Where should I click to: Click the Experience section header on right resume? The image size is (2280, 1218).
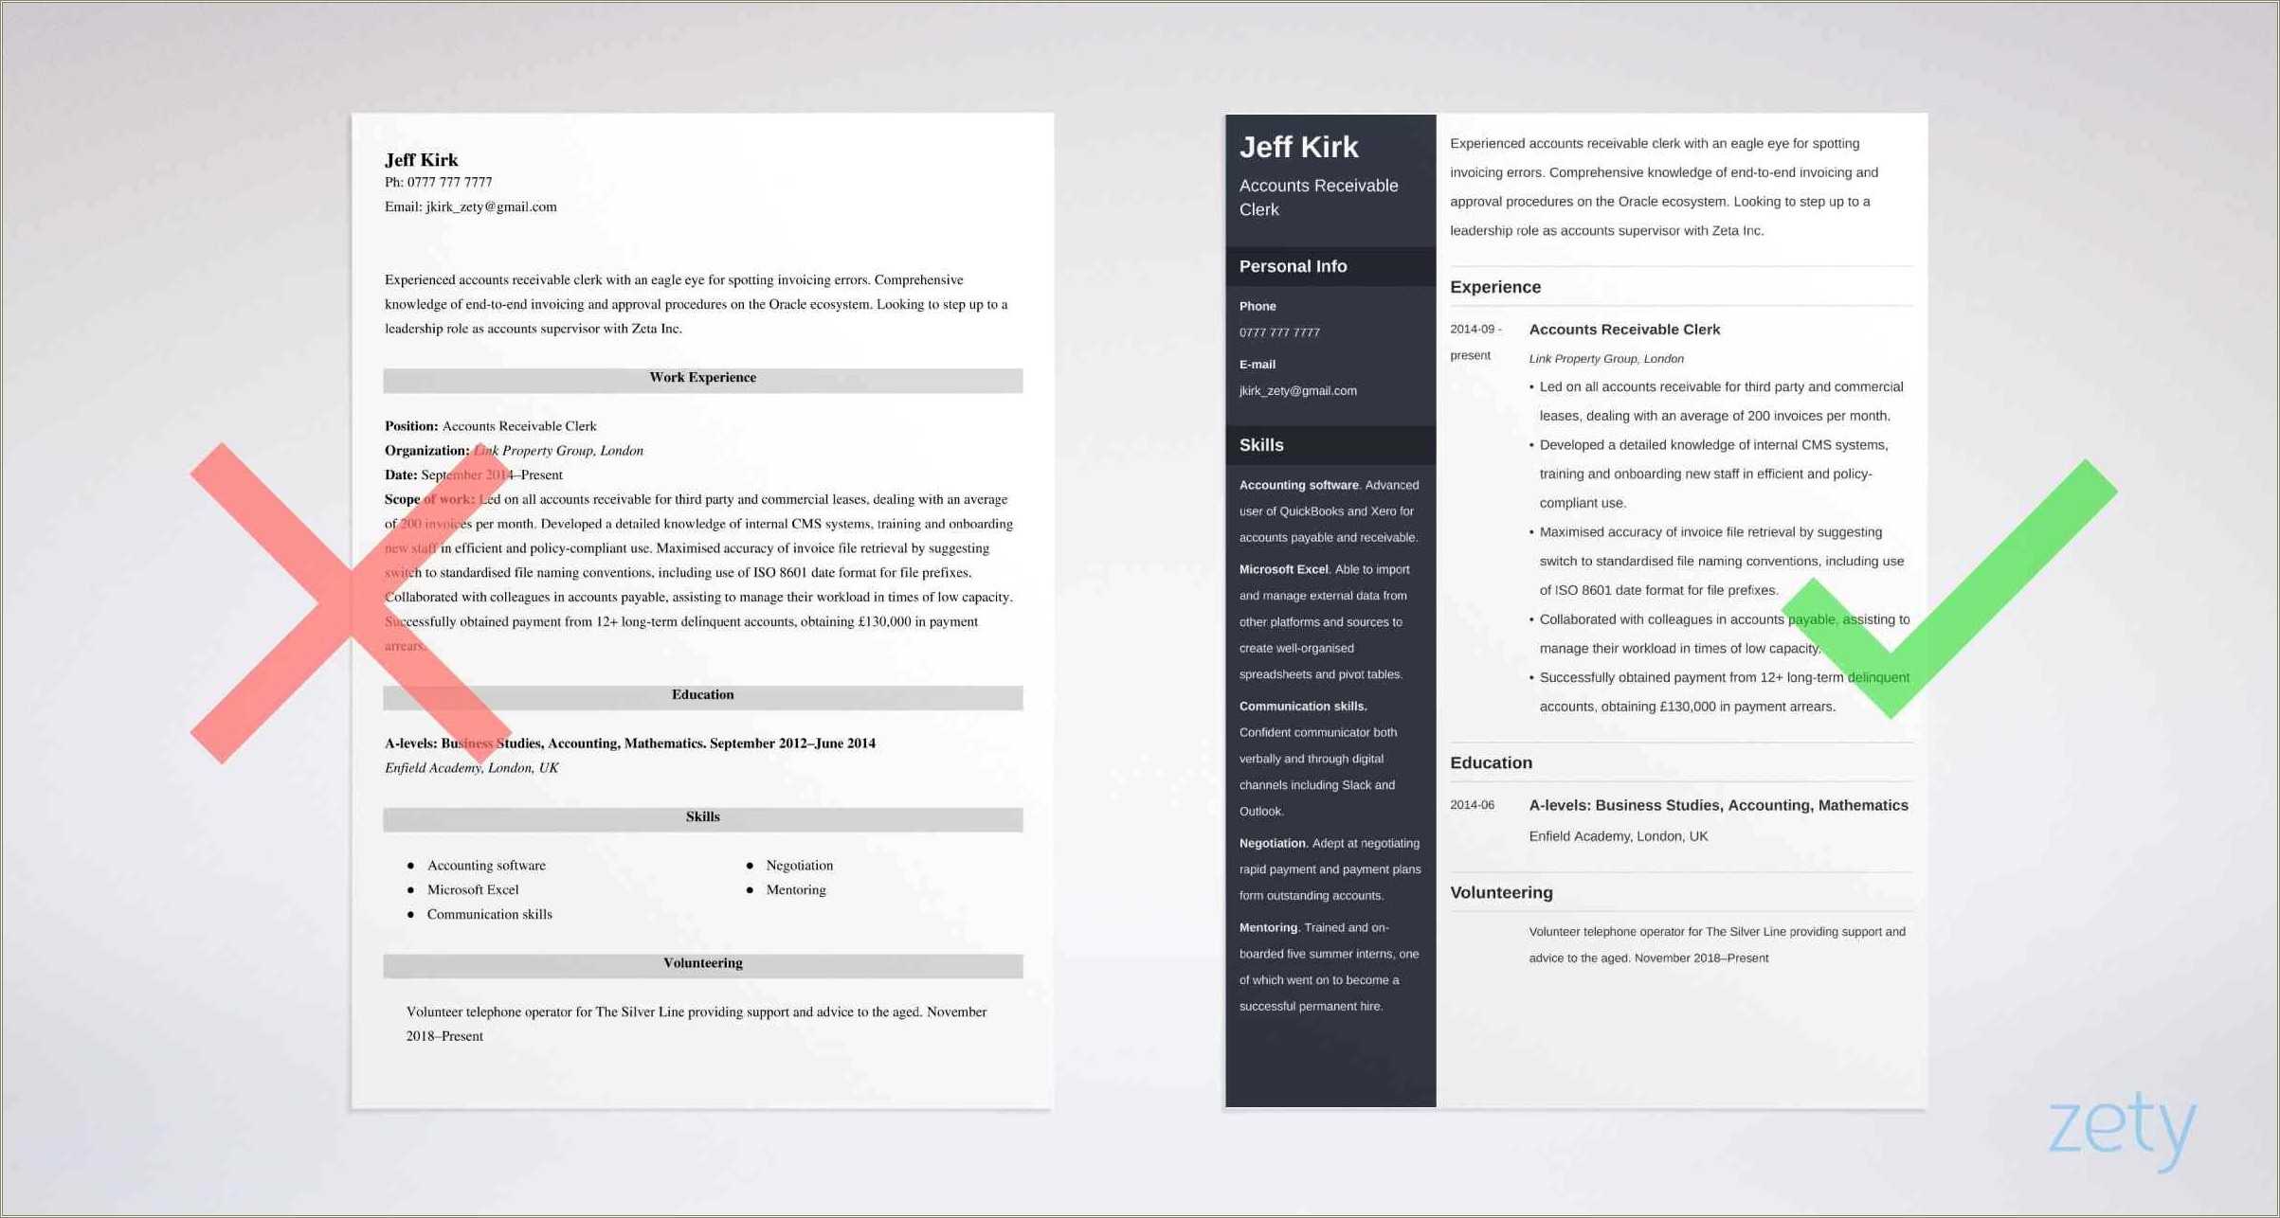1496,286
